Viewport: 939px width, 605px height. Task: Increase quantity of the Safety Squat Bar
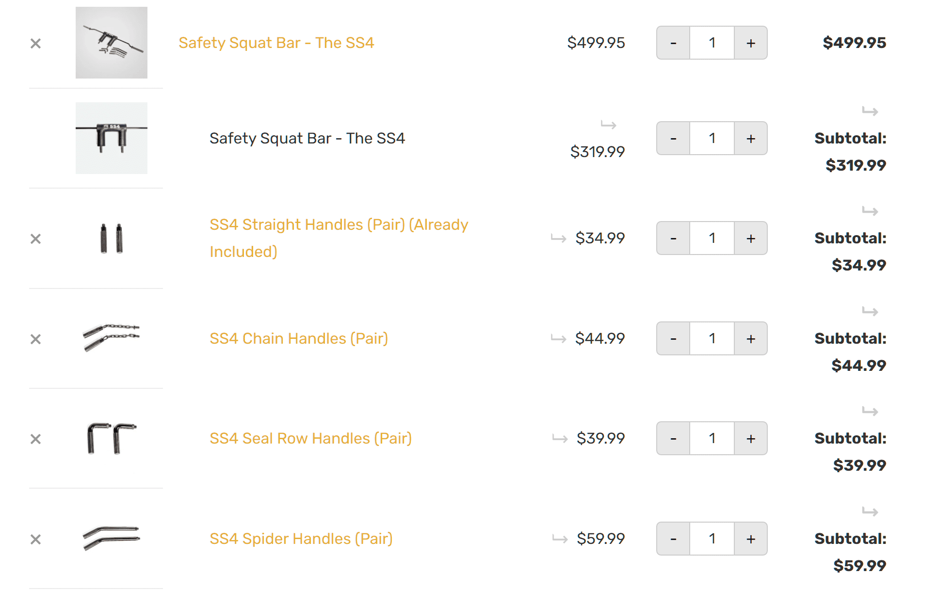[x=750, y=43]
